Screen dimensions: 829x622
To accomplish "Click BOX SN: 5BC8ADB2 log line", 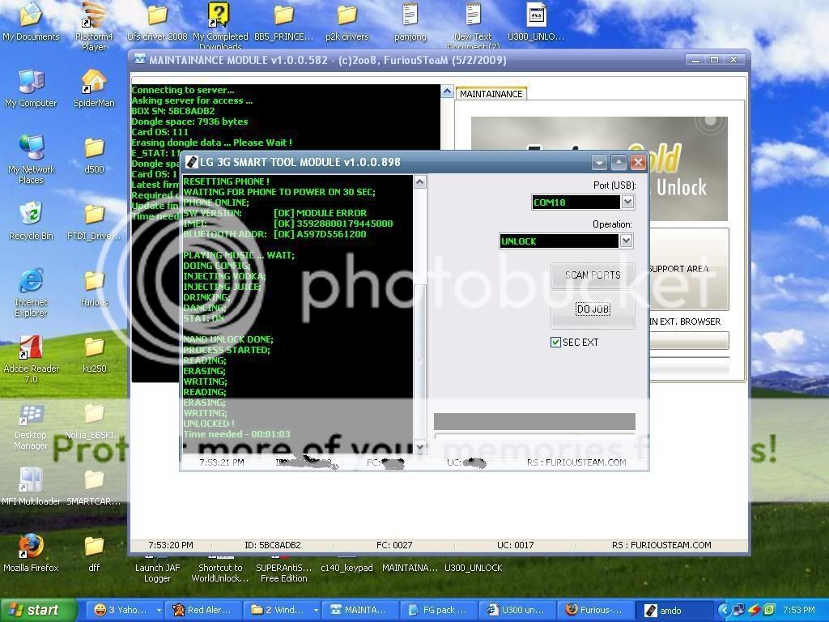I will [173, 111].
